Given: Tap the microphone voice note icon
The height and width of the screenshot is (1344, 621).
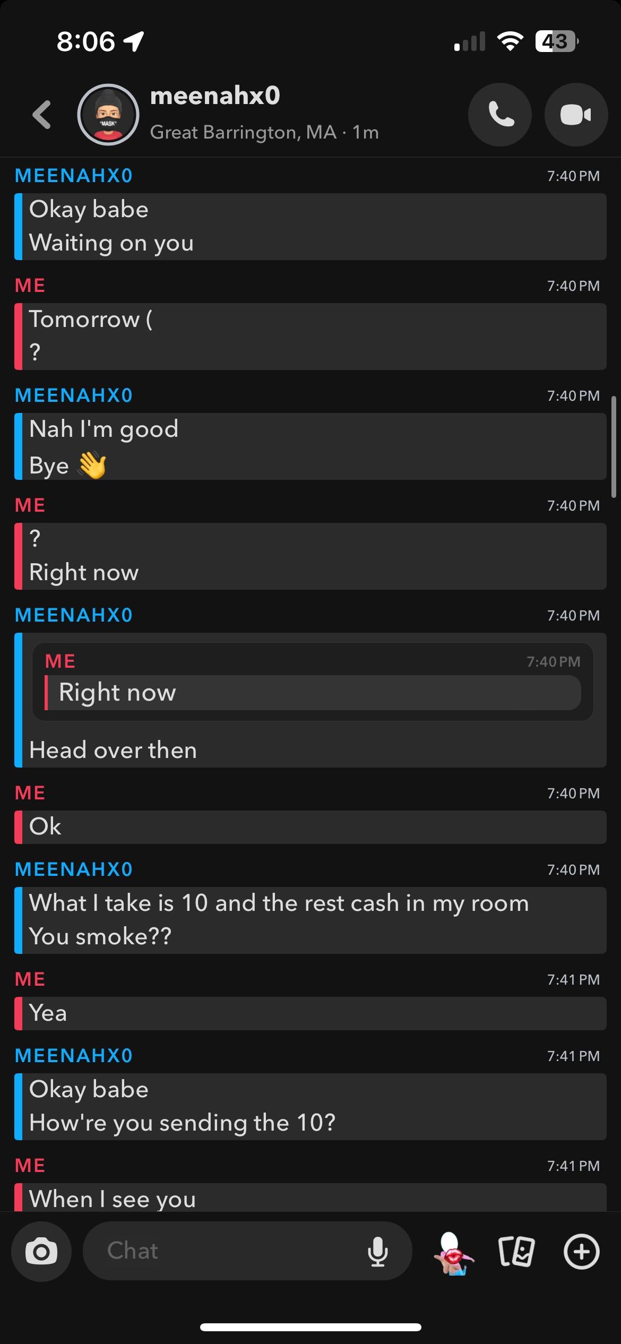Looking at the screenshot, I should (377, 1252).
